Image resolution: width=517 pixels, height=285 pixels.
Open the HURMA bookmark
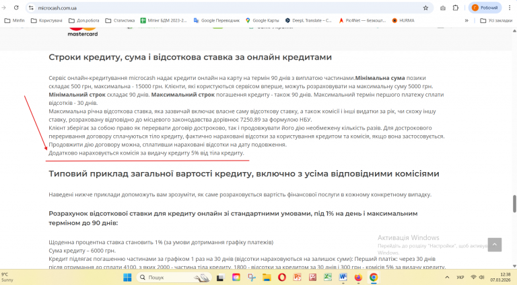pos(403,20)
